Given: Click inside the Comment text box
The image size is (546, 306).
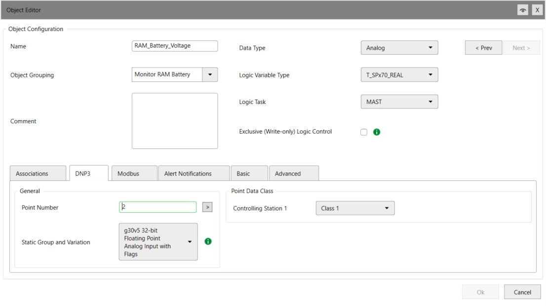Looking at the screenshot, I should 175,121.
